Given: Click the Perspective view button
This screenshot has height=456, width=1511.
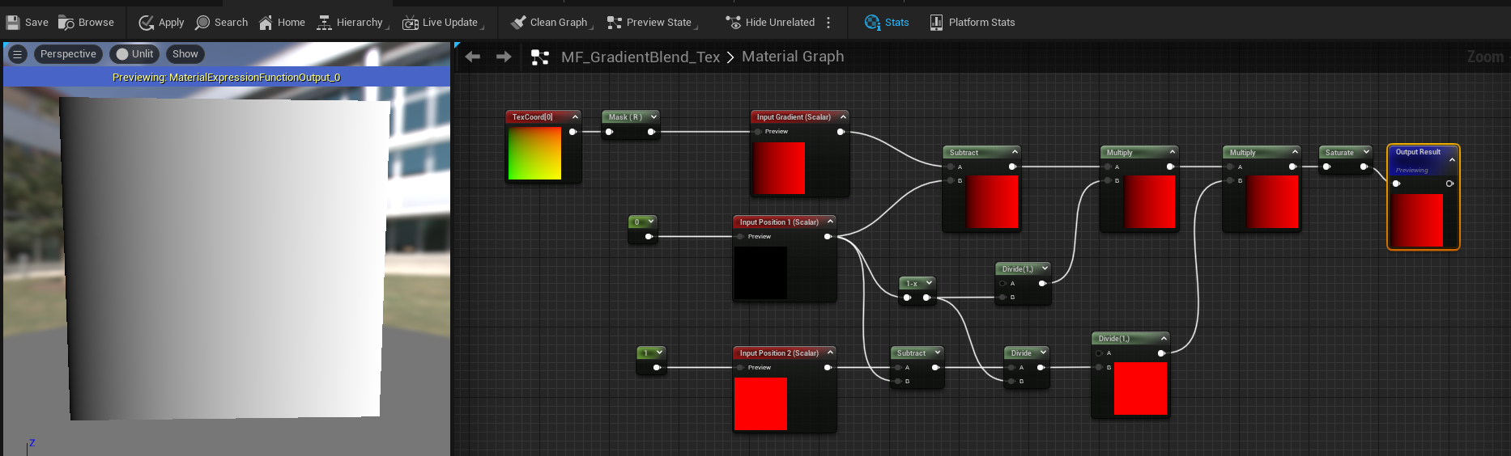Looking at the screenshot, I should (x=68, y=54).
